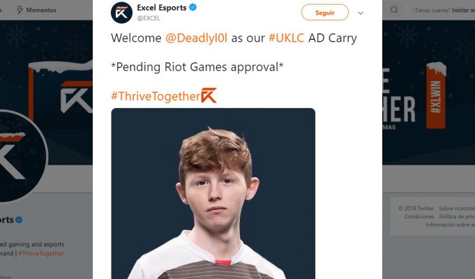This screenshot has width=475, height=279.
Task: Open the Sobre nosotros footer link
Action: pyautogui.click(x=457, y=209)
